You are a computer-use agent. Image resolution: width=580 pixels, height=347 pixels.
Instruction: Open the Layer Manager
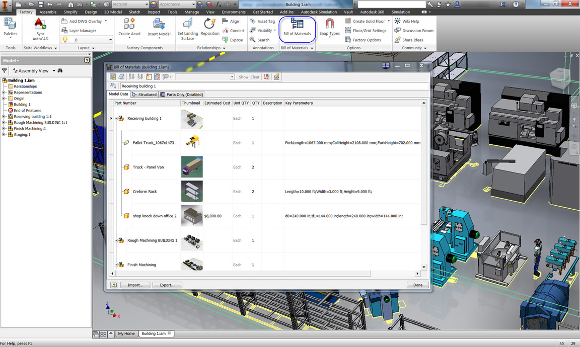click(79, 31)
